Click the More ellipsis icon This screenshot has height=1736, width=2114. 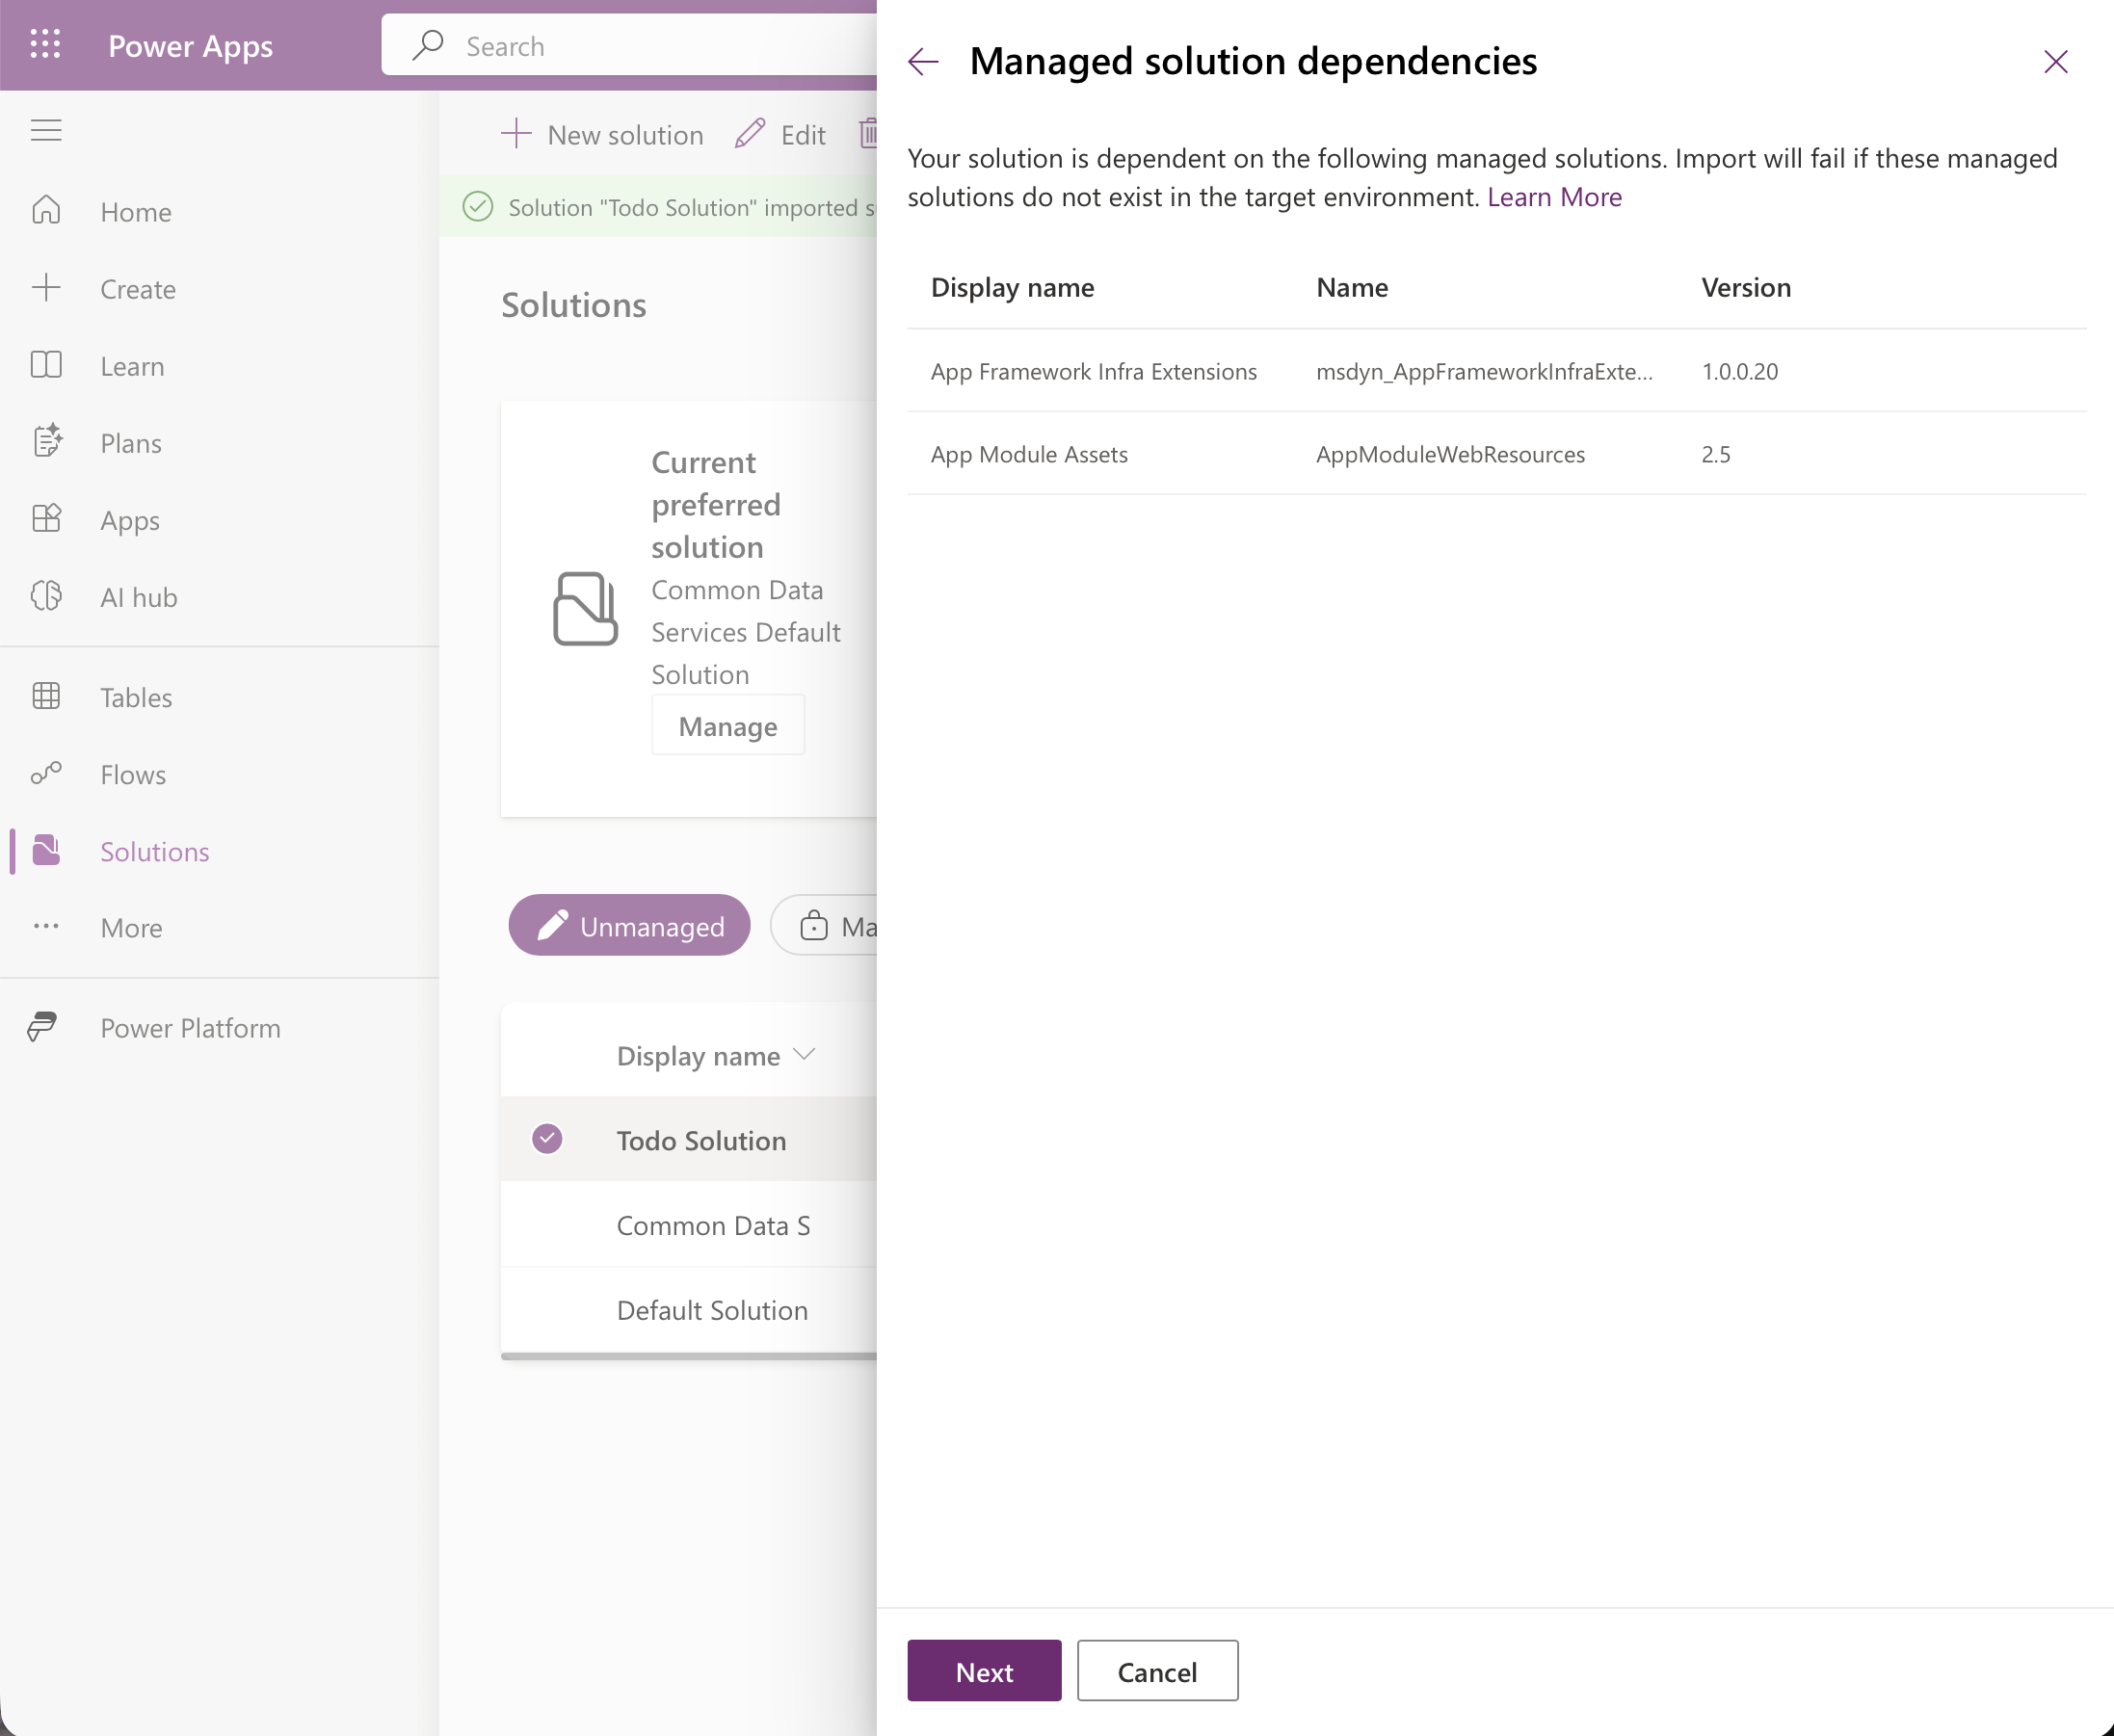46,927
